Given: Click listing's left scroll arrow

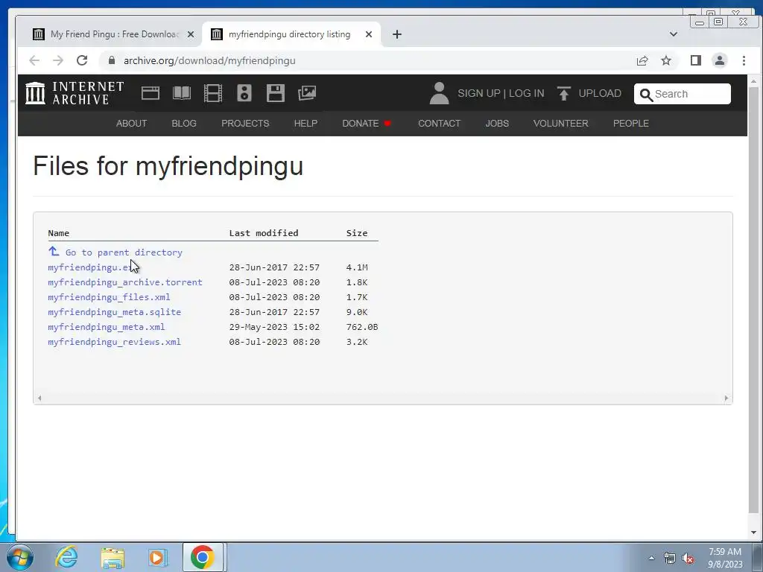Looking at the screenshot, I should click(x=39, y=398).
